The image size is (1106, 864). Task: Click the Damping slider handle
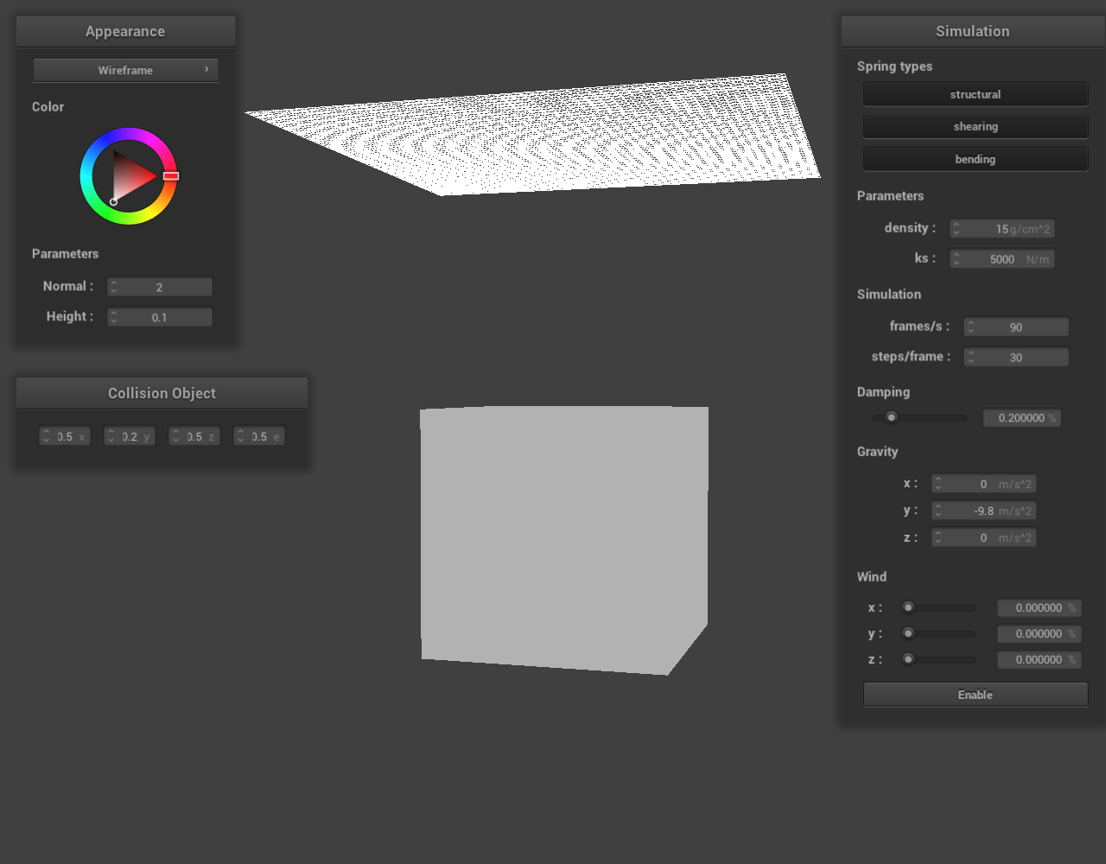pos(892,417)
